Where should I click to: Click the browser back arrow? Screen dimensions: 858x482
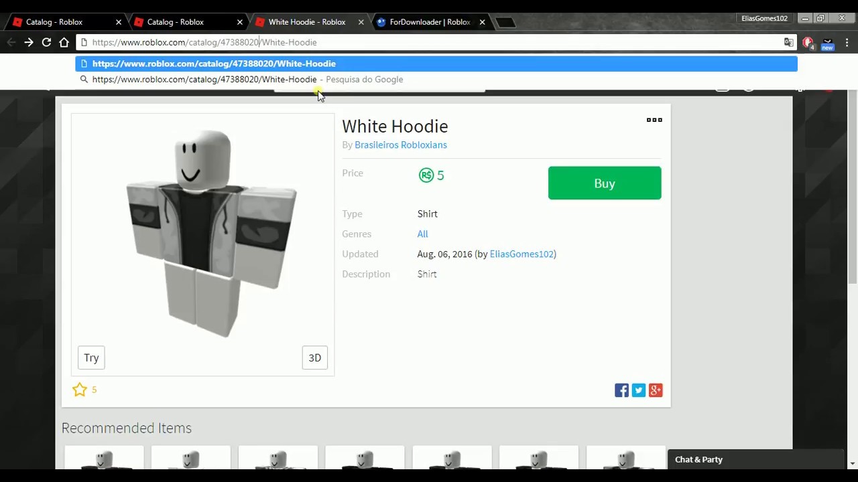coord(11,42)
